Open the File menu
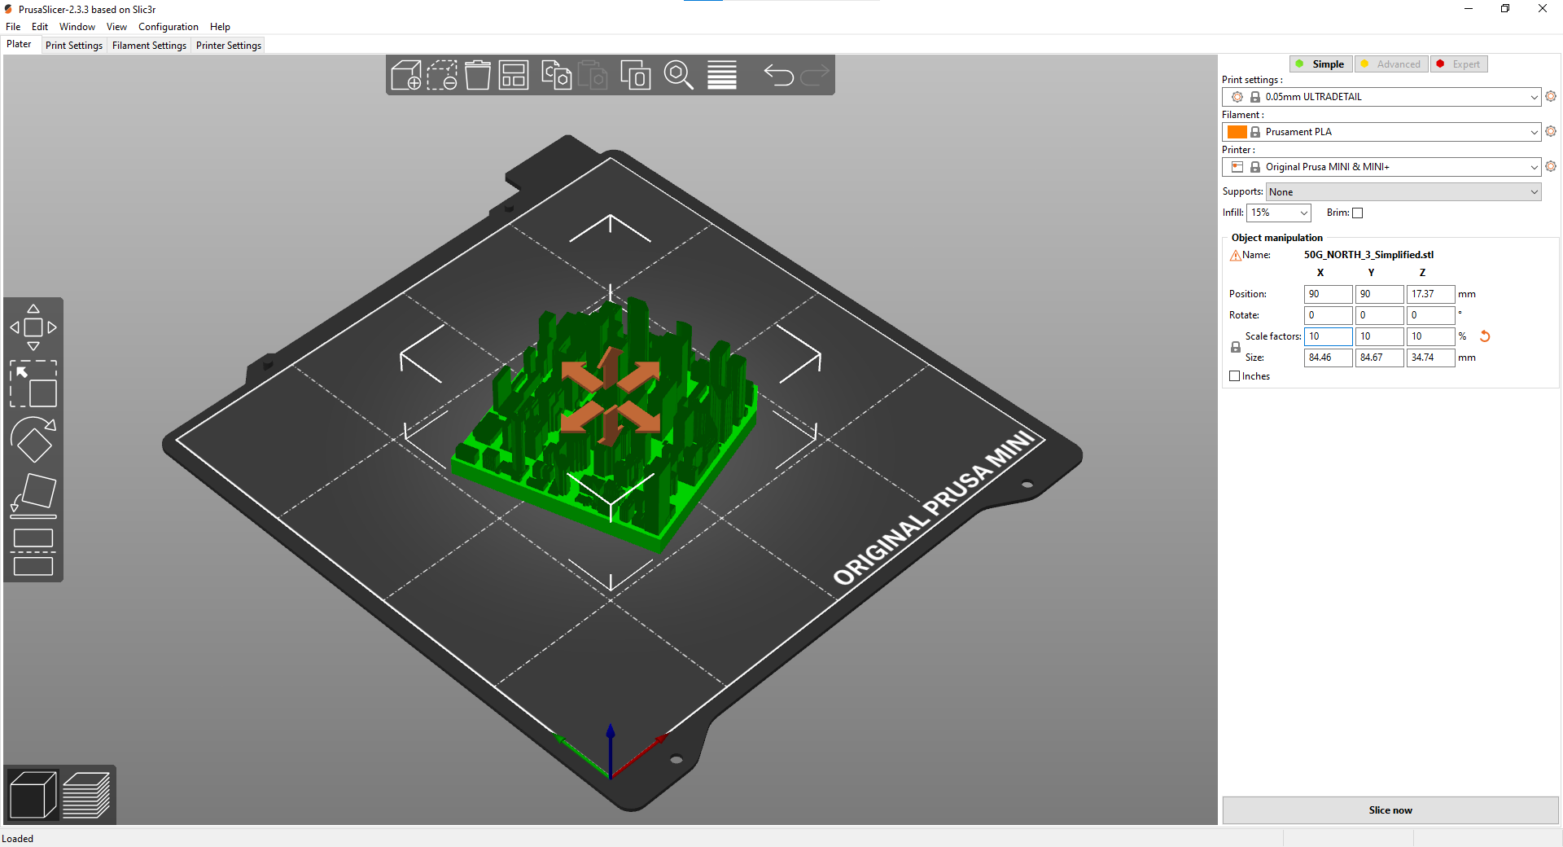Viewport: 1563px width, 847px height. click(13, 27)
